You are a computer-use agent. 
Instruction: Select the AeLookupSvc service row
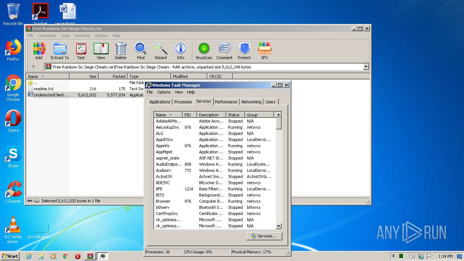(x=215, y=127)
